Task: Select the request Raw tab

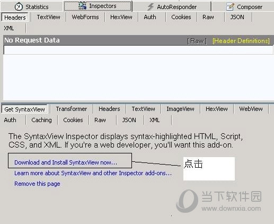Action: click(208, 17)
